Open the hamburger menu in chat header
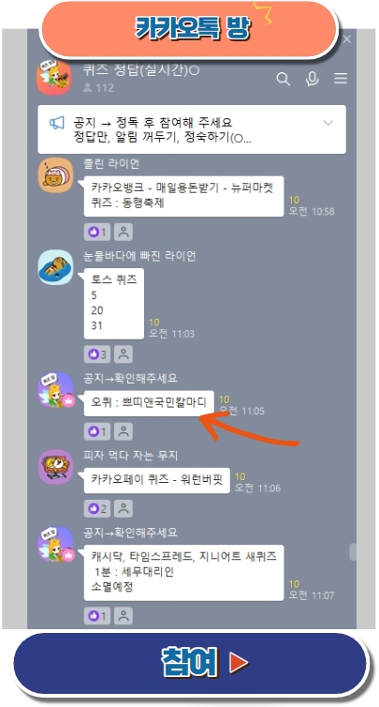 [341, 79]
